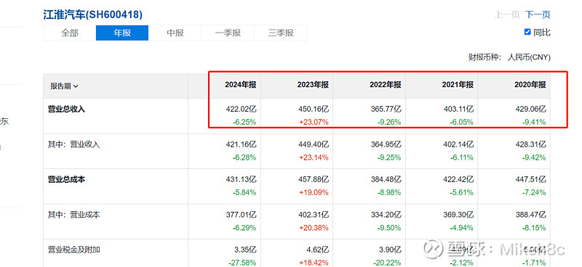
Task: Click the +18.42% change figure
Action: click(314, 263)
